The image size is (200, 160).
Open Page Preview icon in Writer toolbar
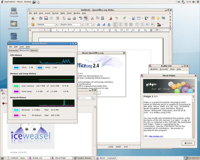point(74,18)
